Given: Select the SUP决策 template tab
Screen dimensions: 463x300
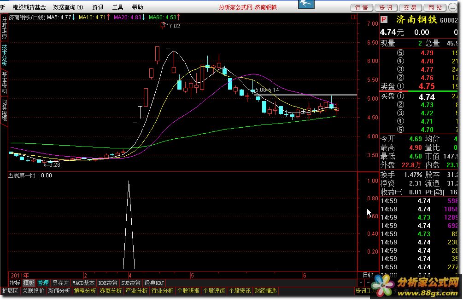Looking at the screenshot, I should 131,283.
